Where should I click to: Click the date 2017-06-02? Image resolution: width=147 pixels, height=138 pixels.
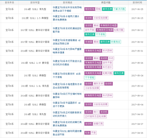point(137,42)
